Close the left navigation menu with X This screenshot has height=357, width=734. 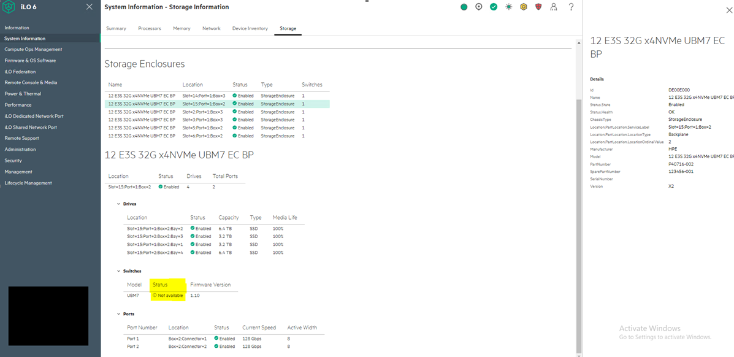pos(90,7)
